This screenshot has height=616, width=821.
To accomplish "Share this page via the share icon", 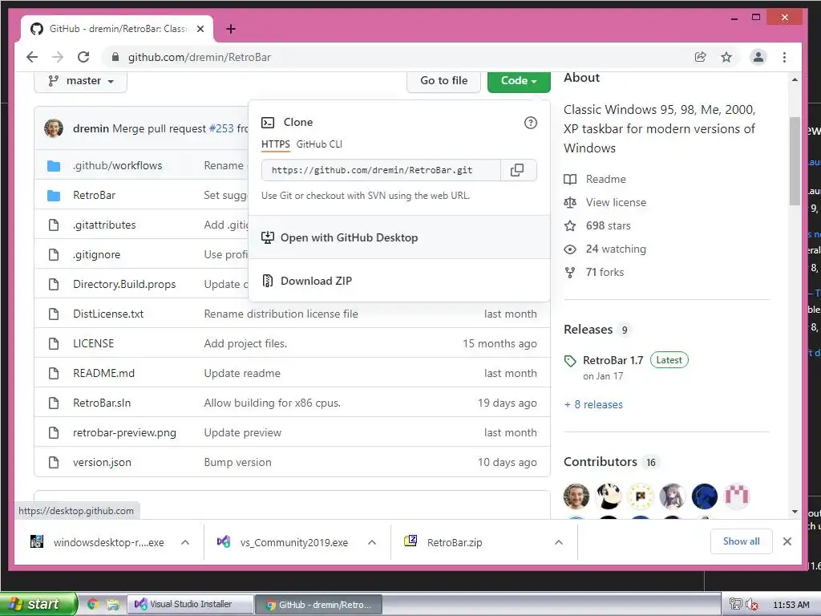I will click(x=700, y=57).
